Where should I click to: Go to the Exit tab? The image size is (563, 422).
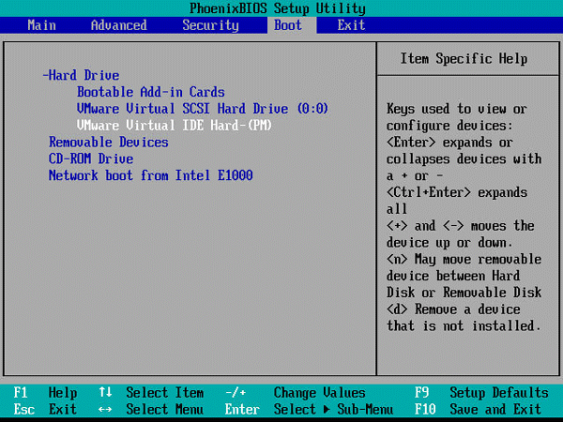(x=351, y=25)
